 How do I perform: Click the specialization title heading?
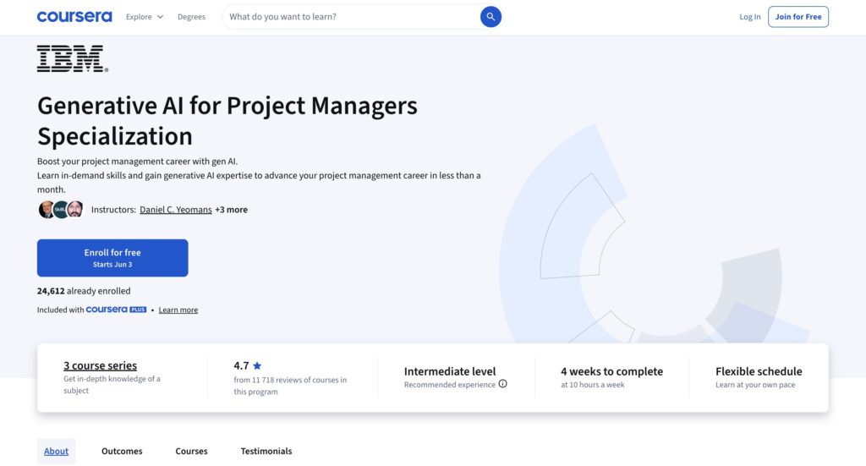click(227, 120)
